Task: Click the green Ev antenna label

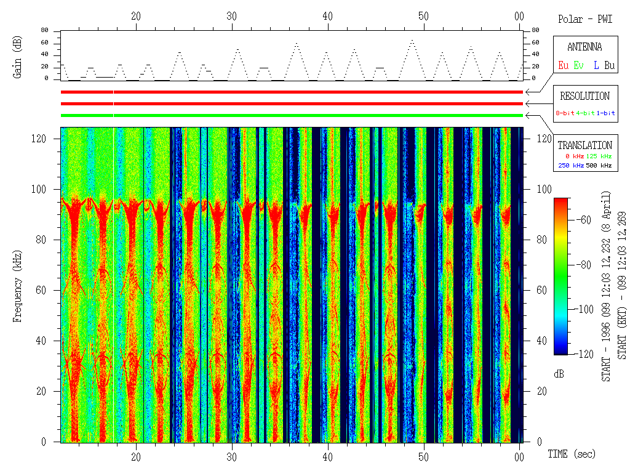Action: tap(579, 65)
